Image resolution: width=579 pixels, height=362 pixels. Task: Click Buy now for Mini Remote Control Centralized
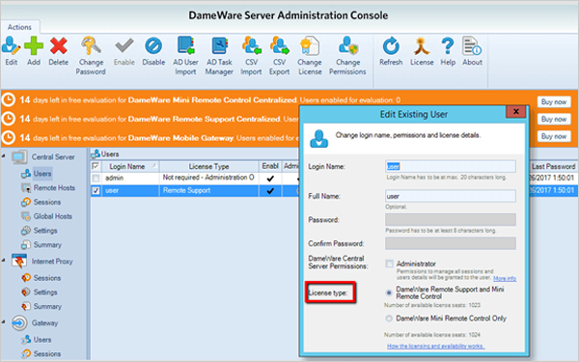(x=554, y=101)
